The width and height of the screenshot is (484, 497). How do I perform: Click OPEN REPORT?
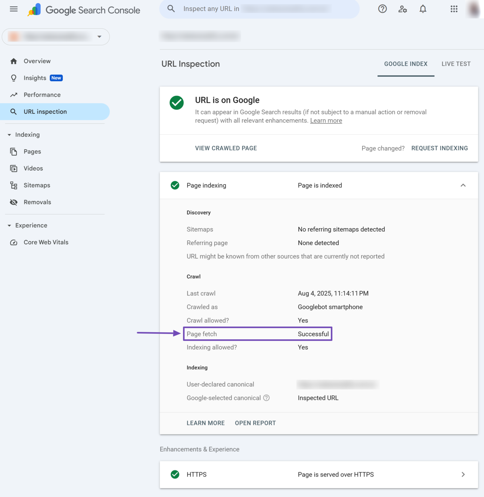pyautogui.click(x=255, y=423)
